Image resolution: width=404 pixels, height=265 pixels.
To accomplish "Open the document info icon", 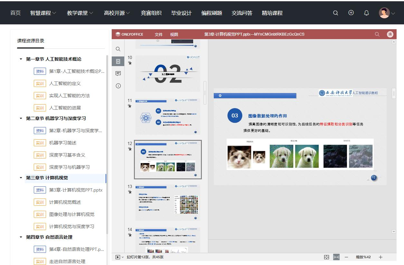I will [x=118, y=86].
